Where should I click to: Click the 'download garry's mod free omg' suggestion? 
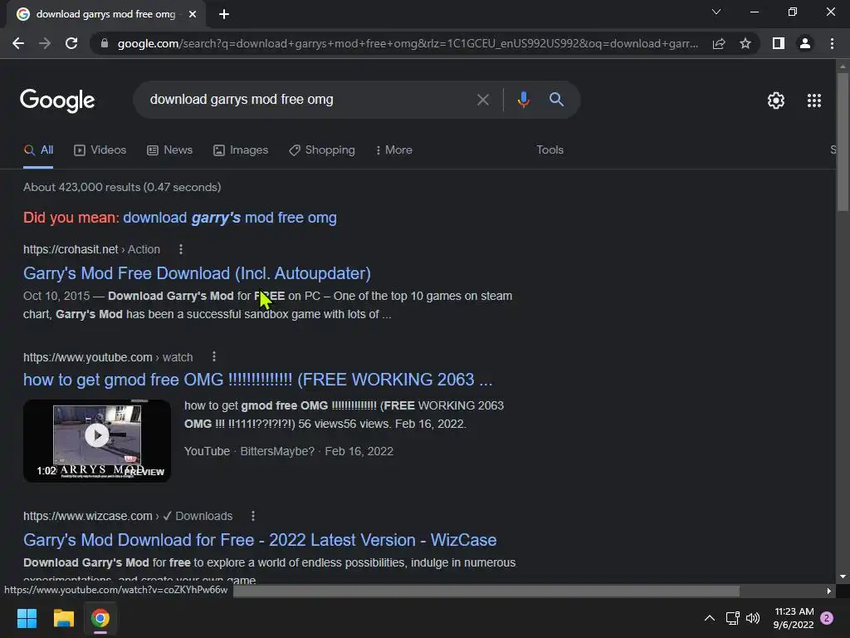[230, 218]
